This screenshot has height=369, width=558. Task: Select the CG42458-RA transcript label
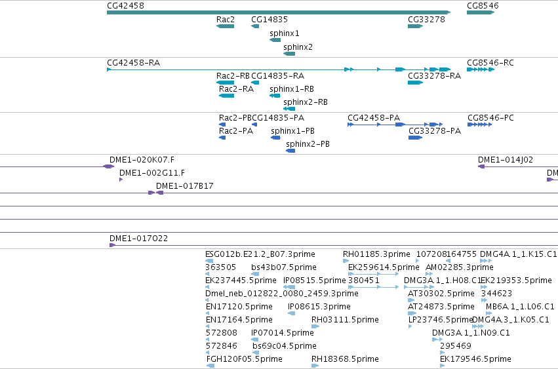pos(134,63)
